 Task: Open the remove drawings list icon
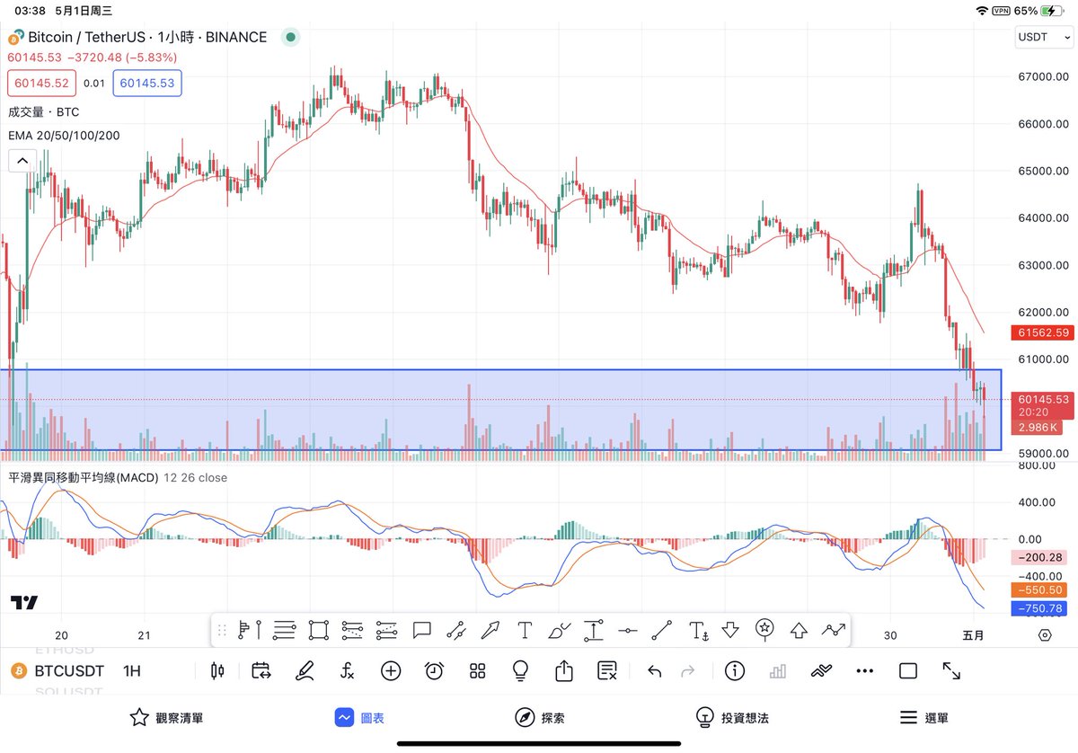point(607,670)
